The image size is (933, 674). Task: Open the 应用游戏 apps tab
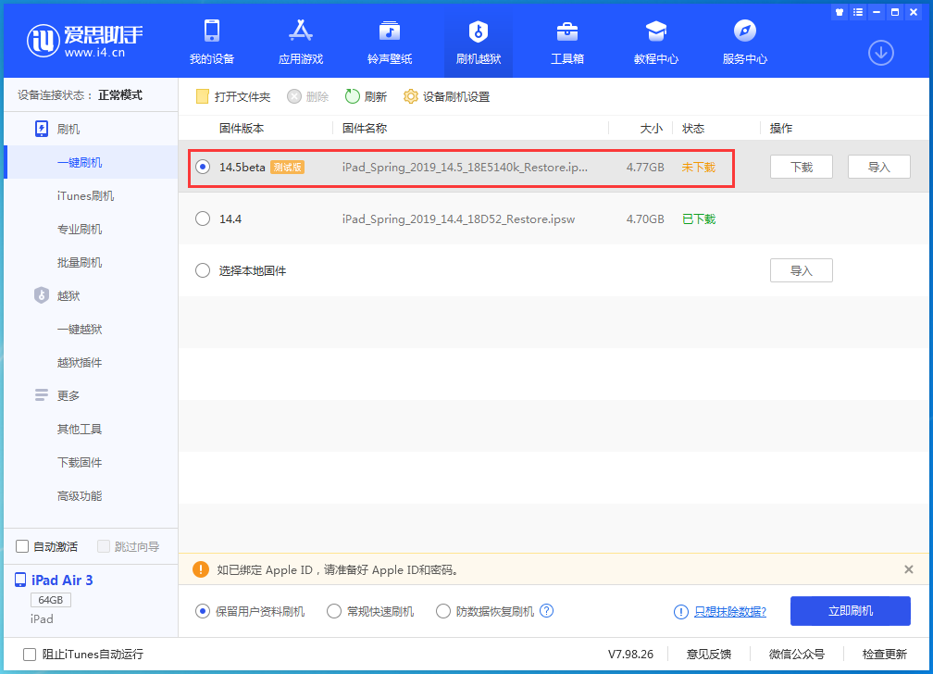(x=301, y=41)
